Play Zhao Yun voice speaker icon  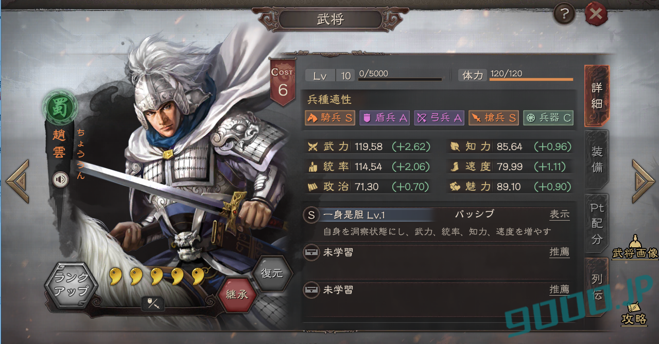[x=61, y=179]
